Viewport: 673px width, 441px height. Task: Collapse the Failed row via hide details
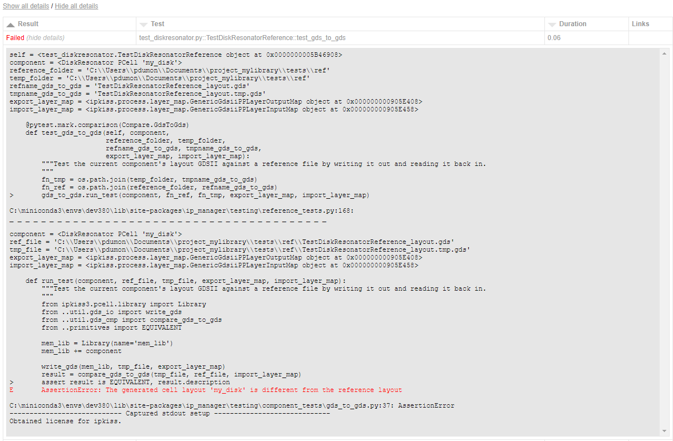coord(45,38)
